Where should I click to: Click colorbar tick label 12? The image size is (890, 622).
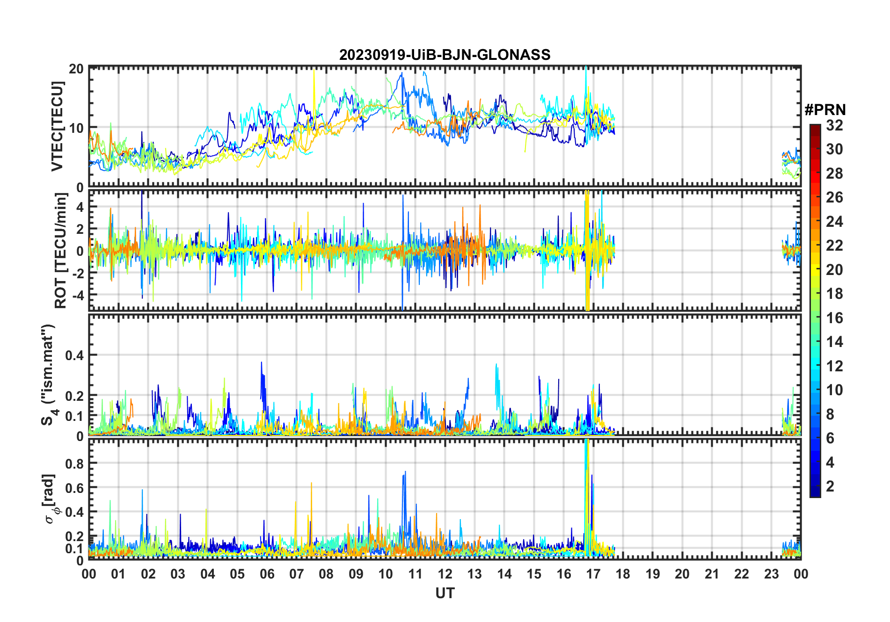(834, 366)
